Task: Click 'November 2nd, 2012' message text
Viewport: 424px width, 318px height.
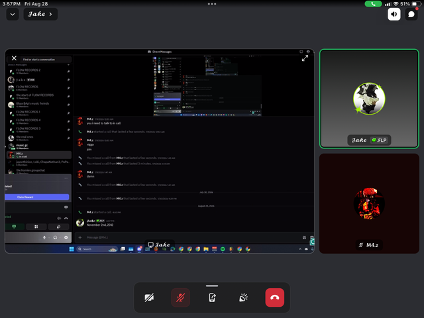Action: (x=100, y=225)
